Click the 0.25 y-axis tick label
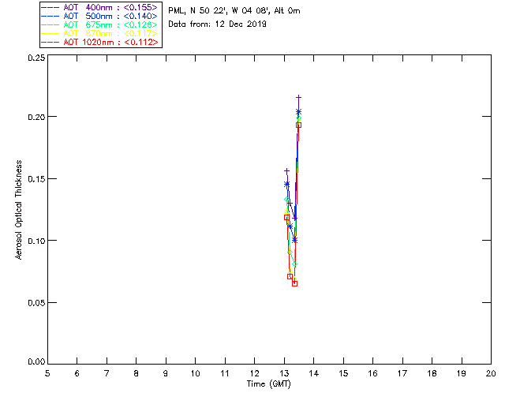505x404 pixels. 36,58
